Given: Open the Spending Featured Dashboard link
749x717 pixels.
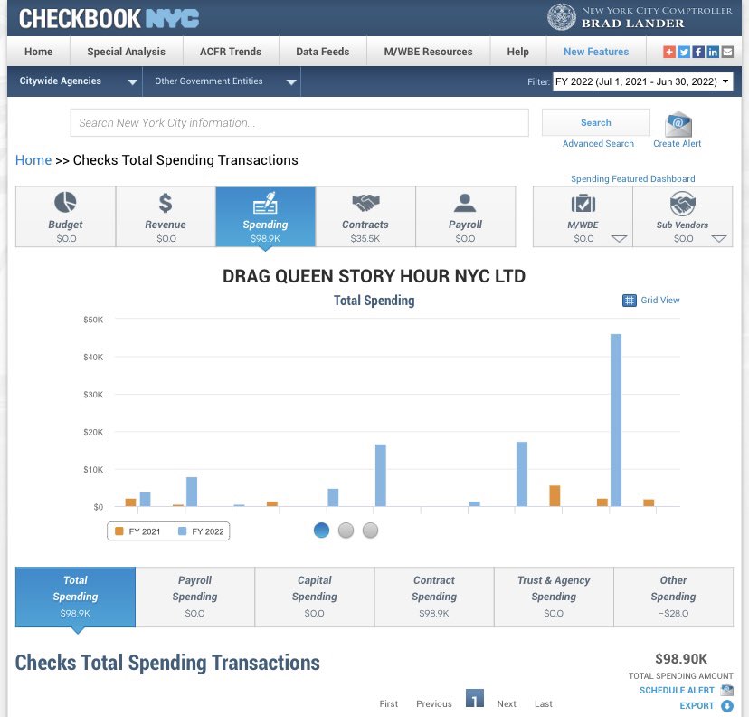Looking at the screenshot, I should pos(633,178).
